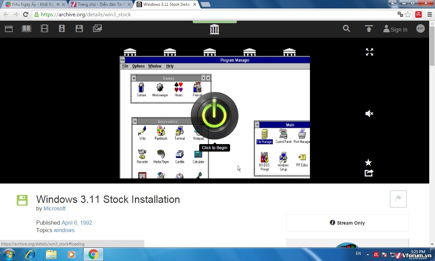435x261 pixels.
Task: Open Windows Media Player from taskbar
Action: 72,254
